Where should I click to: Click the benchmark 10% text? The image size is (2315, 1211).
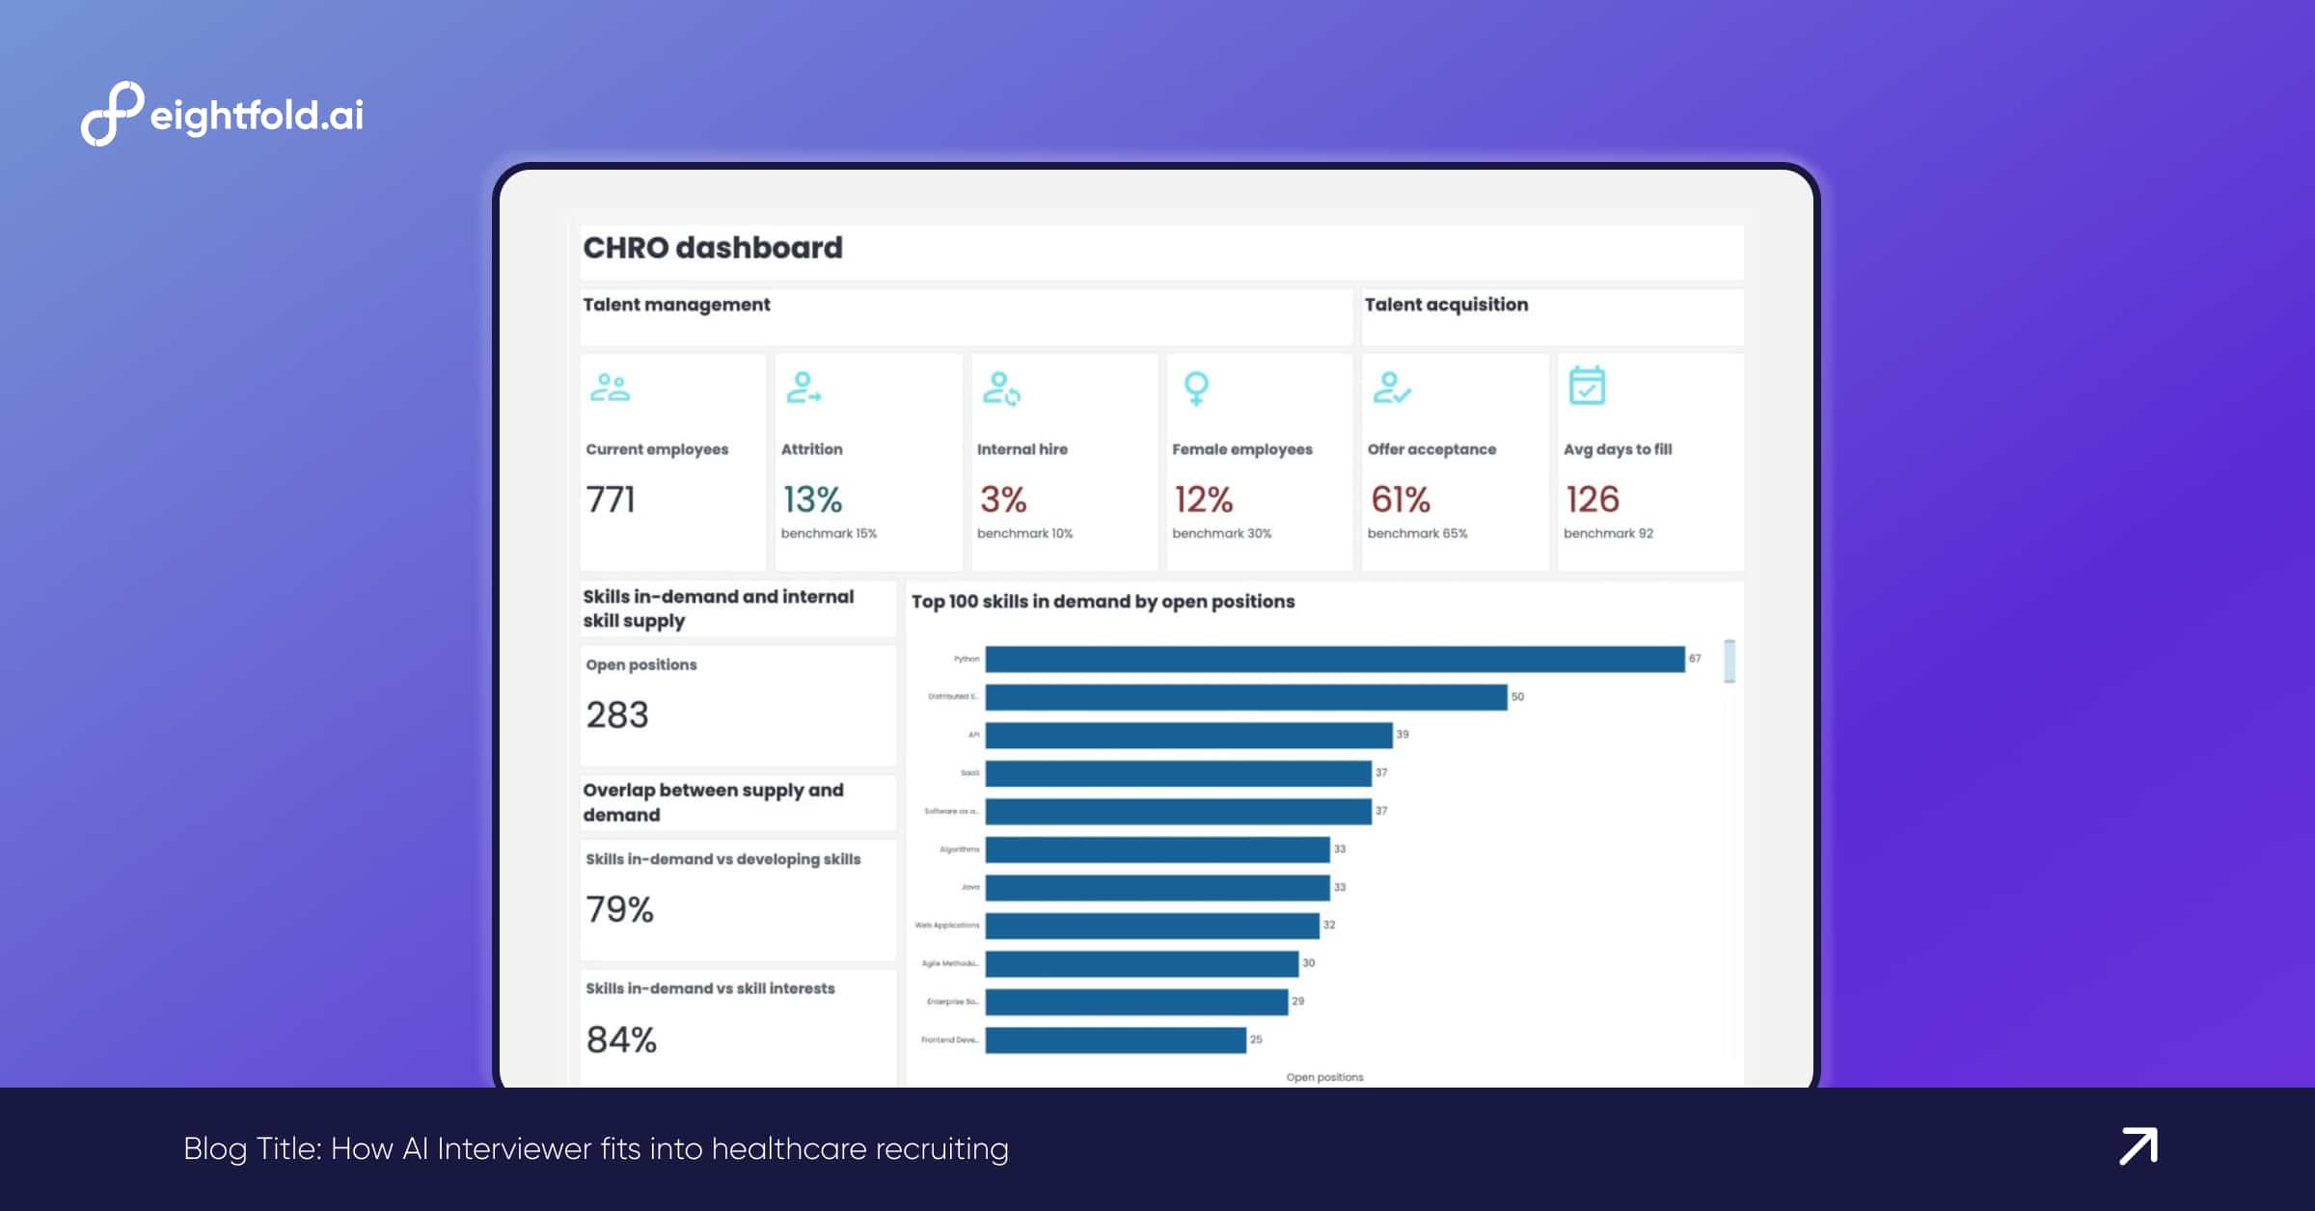pyautogui.click(x=1024, y=533)
